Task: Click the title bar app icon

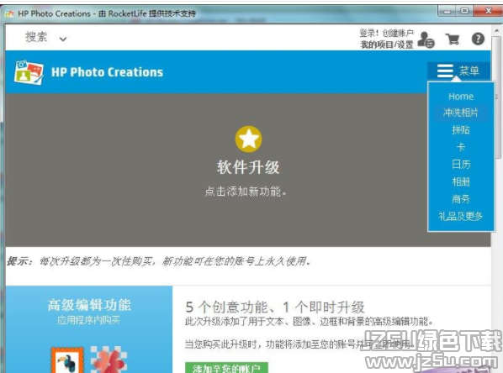Action: [9, 13]
